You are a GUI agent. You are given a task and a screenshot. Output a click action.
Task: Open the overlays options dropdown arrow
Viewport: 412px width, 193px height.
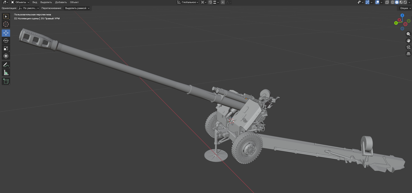(381, 2)
